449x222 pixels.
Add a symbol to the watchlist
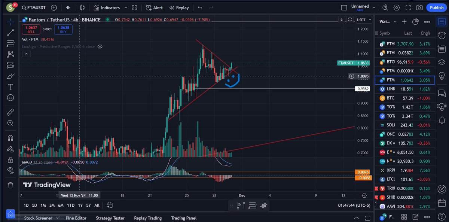click(404, 22)
